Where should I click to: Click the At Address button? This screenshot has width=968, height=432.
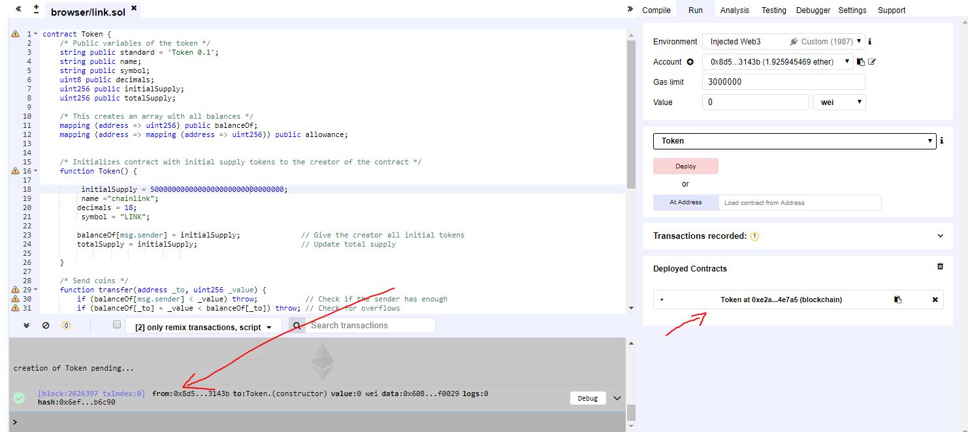click(x=686, y=202)
